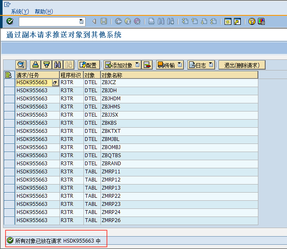Image resolution: width=287 pixels, height=249 pixels.
Task: Click the ZBQTBS object name cell
Action: coord(179,155)
